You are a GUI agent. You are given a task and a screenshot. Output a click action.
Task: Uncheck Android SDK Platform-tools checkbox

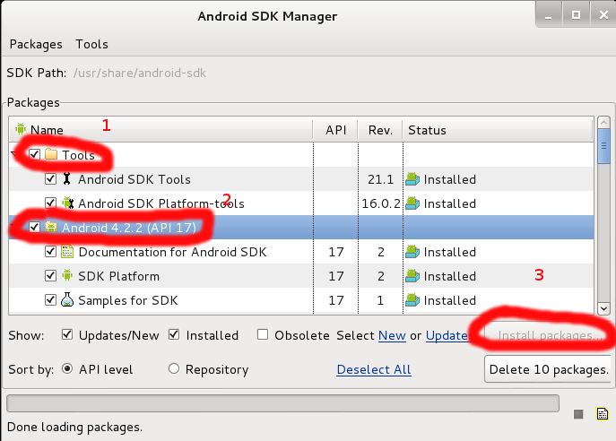pos(50,203)
